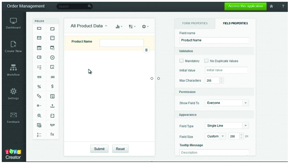Click the Field name input
The image size is (290, 163).
pyautogui.click(x=214, y=40)
